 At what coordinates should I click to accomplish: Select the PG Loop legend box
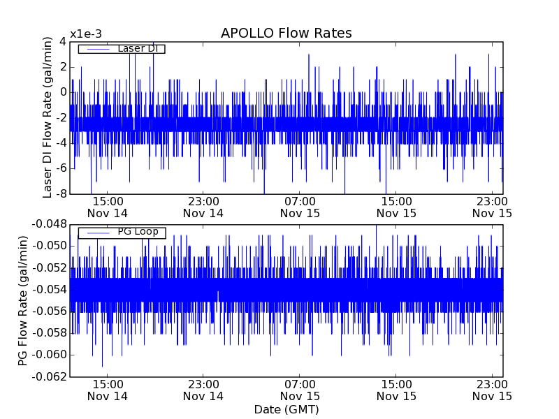click(x=121, y=232)
